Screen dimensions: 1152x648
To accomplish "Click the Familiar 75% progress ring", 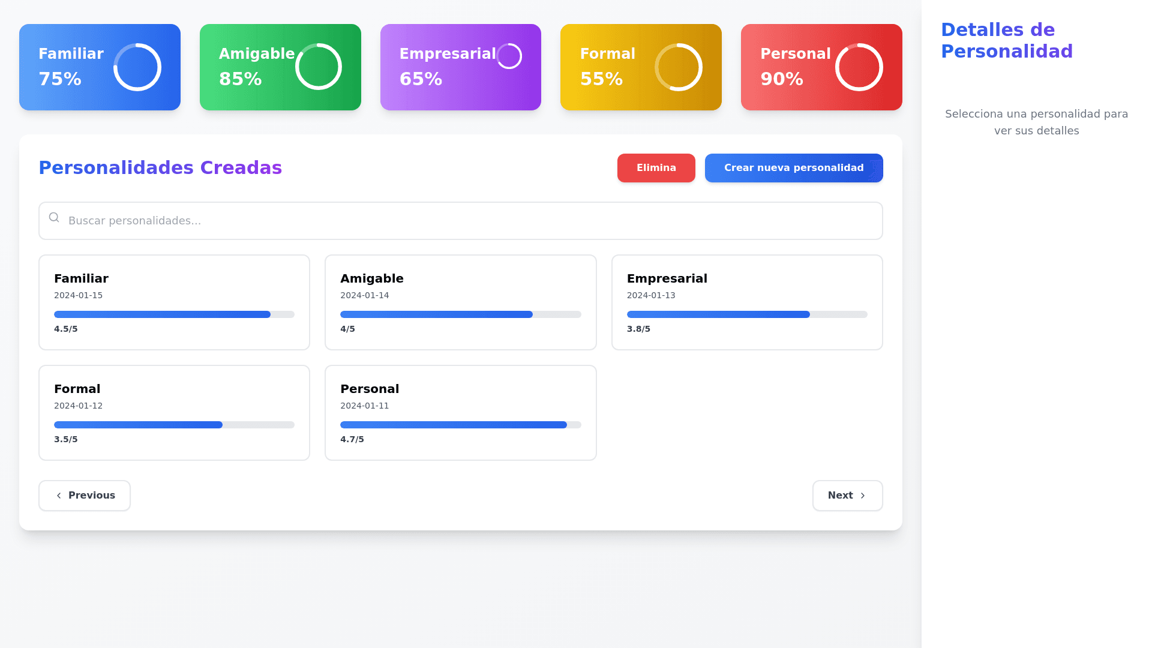I will click(x=137, y=67).
